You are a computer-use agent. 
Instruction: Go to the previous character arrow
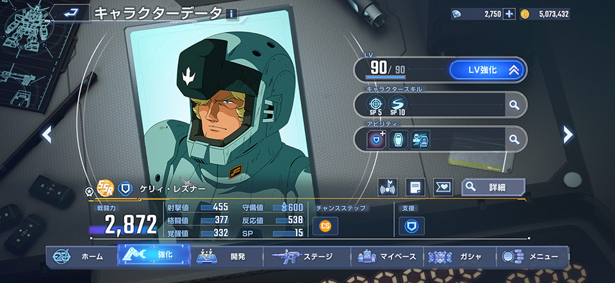(x=47, y=135)
